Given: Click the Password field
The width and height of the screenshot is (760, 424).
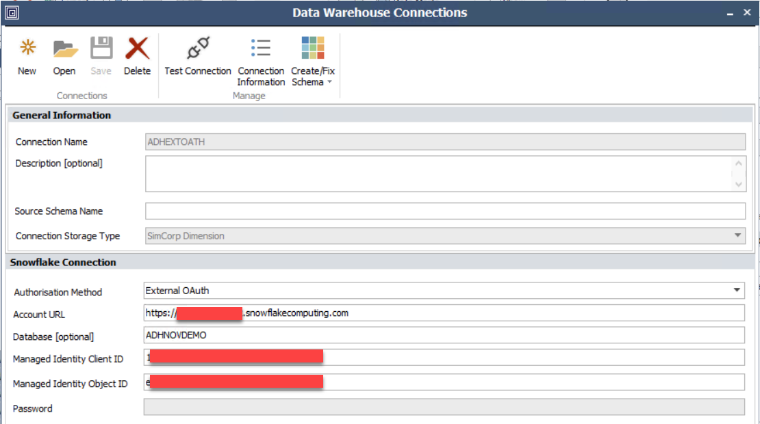Looking at the screenshot, I should click(x=444, y=407).
